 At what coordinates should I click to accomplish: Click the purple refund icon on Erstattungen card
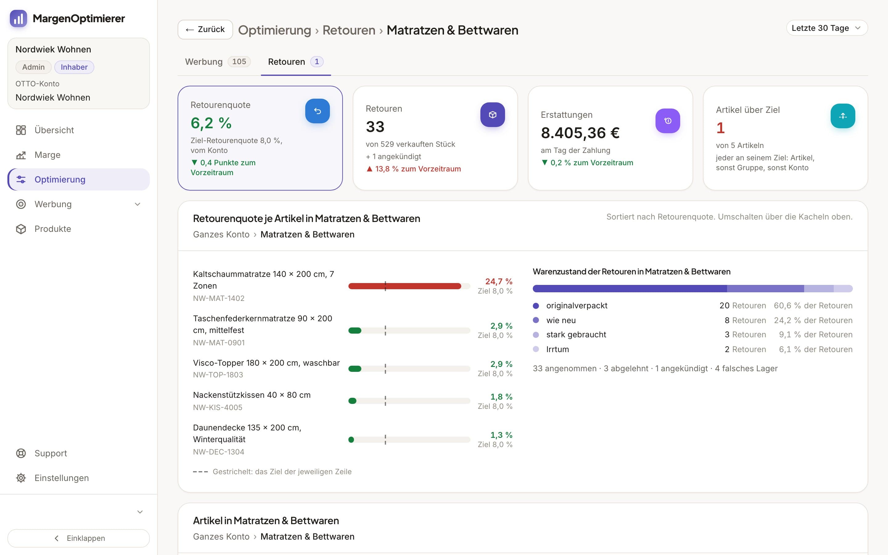pos(668,121)
